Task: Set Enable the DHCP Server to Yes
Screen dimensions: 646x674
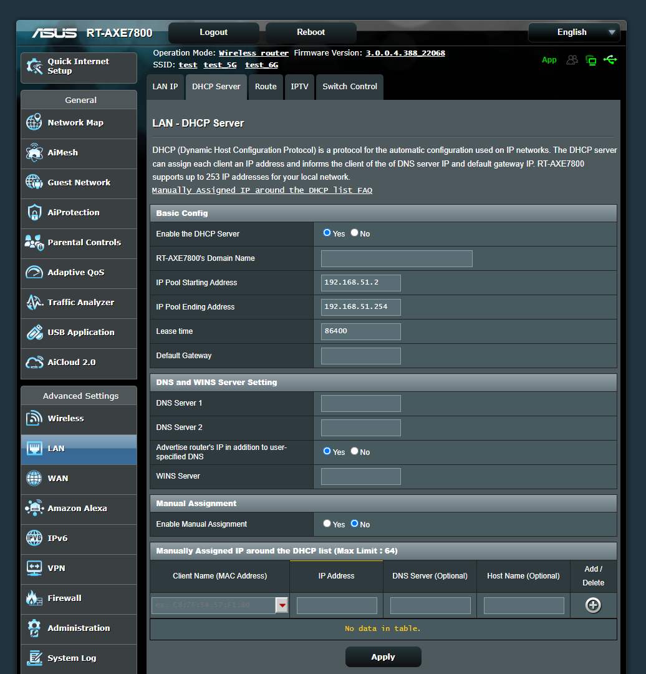Action: (x=327, y=233)
